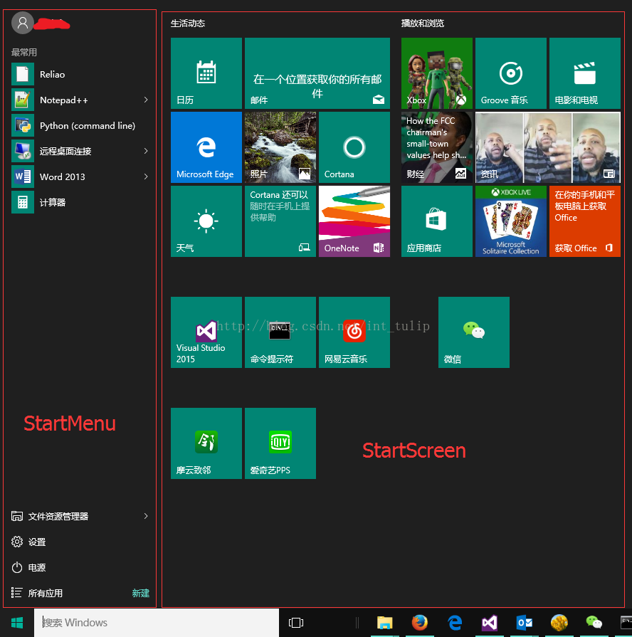632x637 pixels.
Task: Click the 播放和浏览 group header
Action: point(423,23)
